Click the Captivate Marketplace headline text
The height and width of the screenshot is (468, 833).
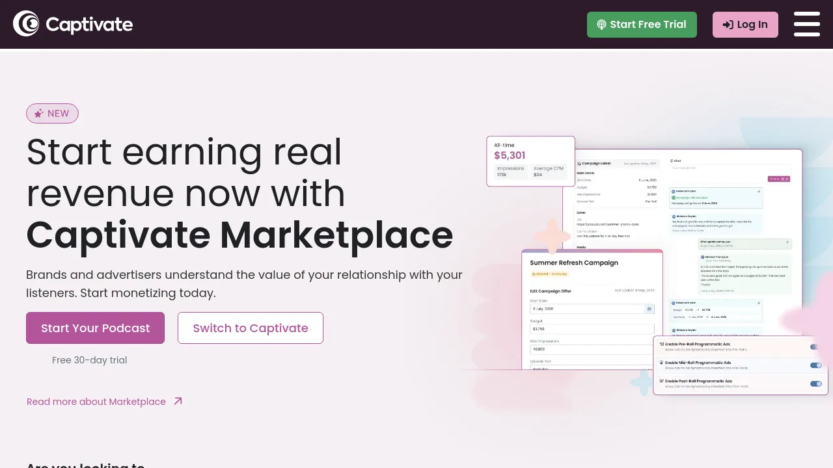(x=239, y=235)
